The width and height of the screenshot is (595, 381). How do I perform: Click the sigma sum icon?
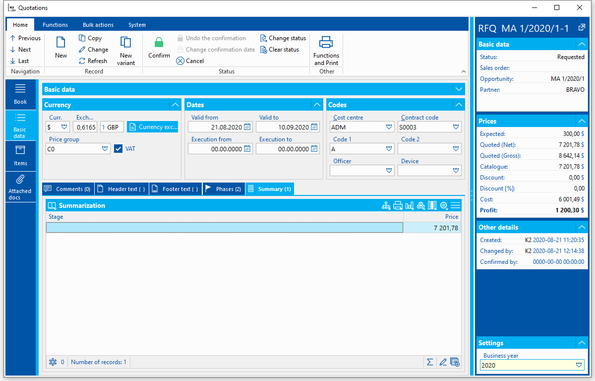(x=430, y=362)
